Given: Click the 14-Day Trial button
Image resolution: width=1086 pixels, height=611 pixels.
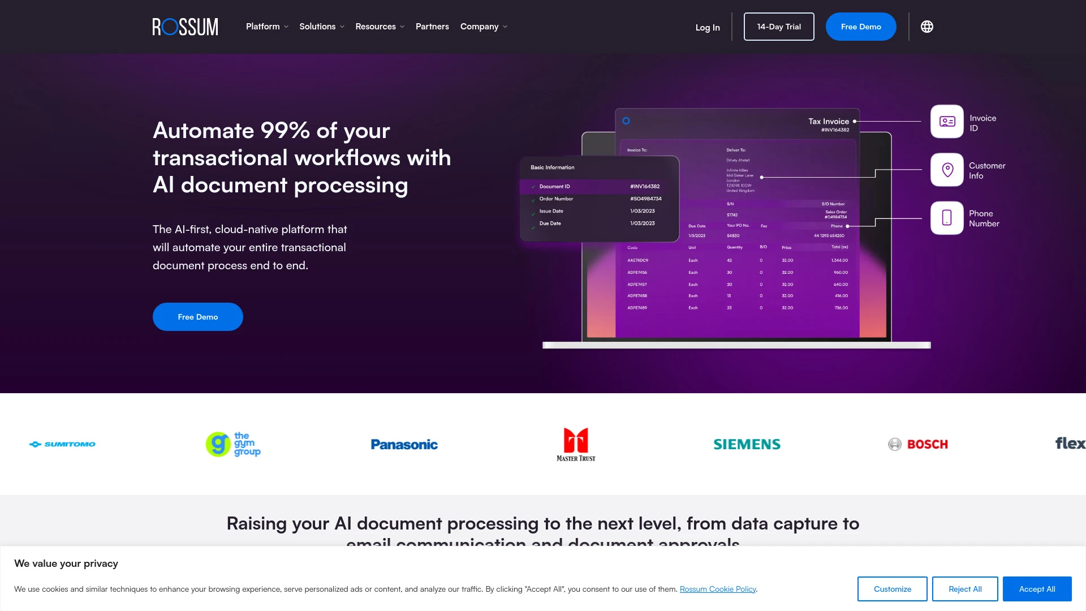Looking at the screenshot, I should click(x=779, y=26).
